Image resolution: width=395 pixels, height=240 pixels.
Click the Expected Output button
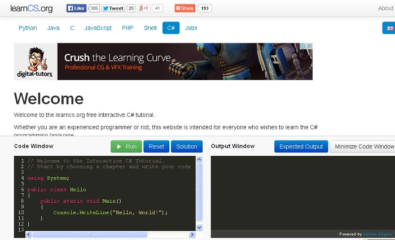point(301,146)
